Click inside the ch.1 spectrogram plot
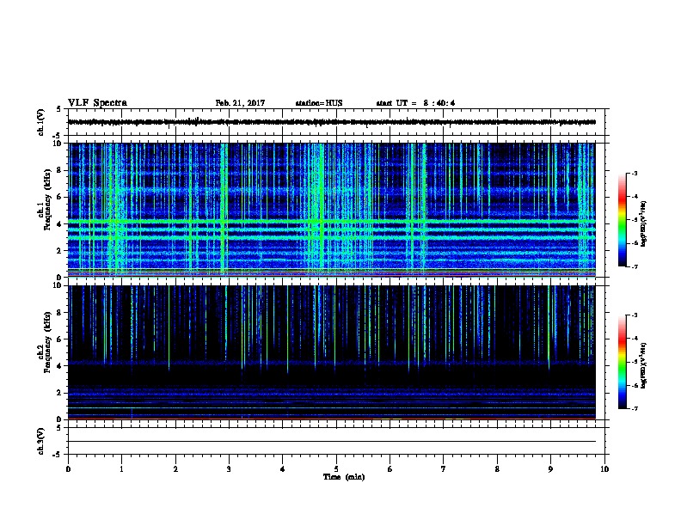This screenshot has height=526, width=681. (332, 210)
